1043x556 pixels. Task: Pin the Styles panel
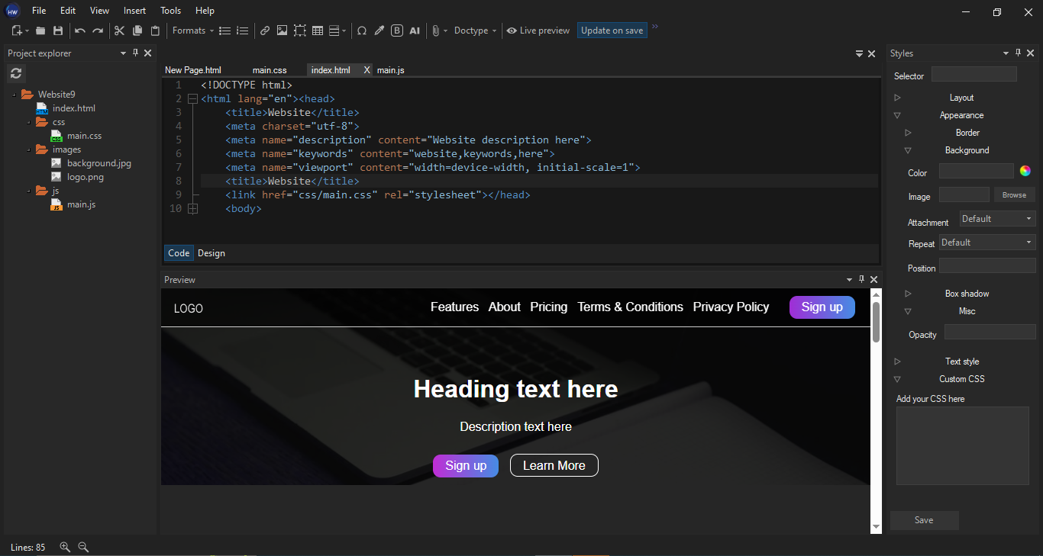pyautogui.click(x=1018, y=53)
